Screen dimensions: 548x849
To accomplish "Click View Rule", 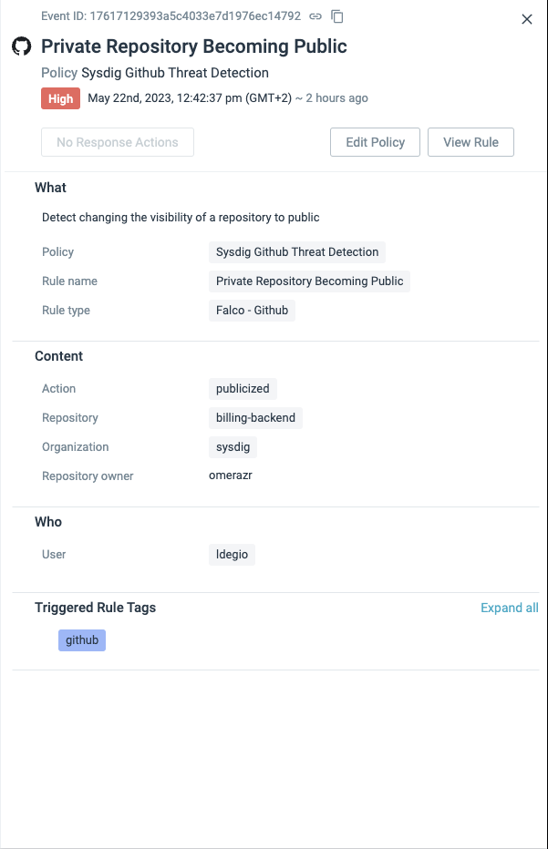I will tap(470, 141).
